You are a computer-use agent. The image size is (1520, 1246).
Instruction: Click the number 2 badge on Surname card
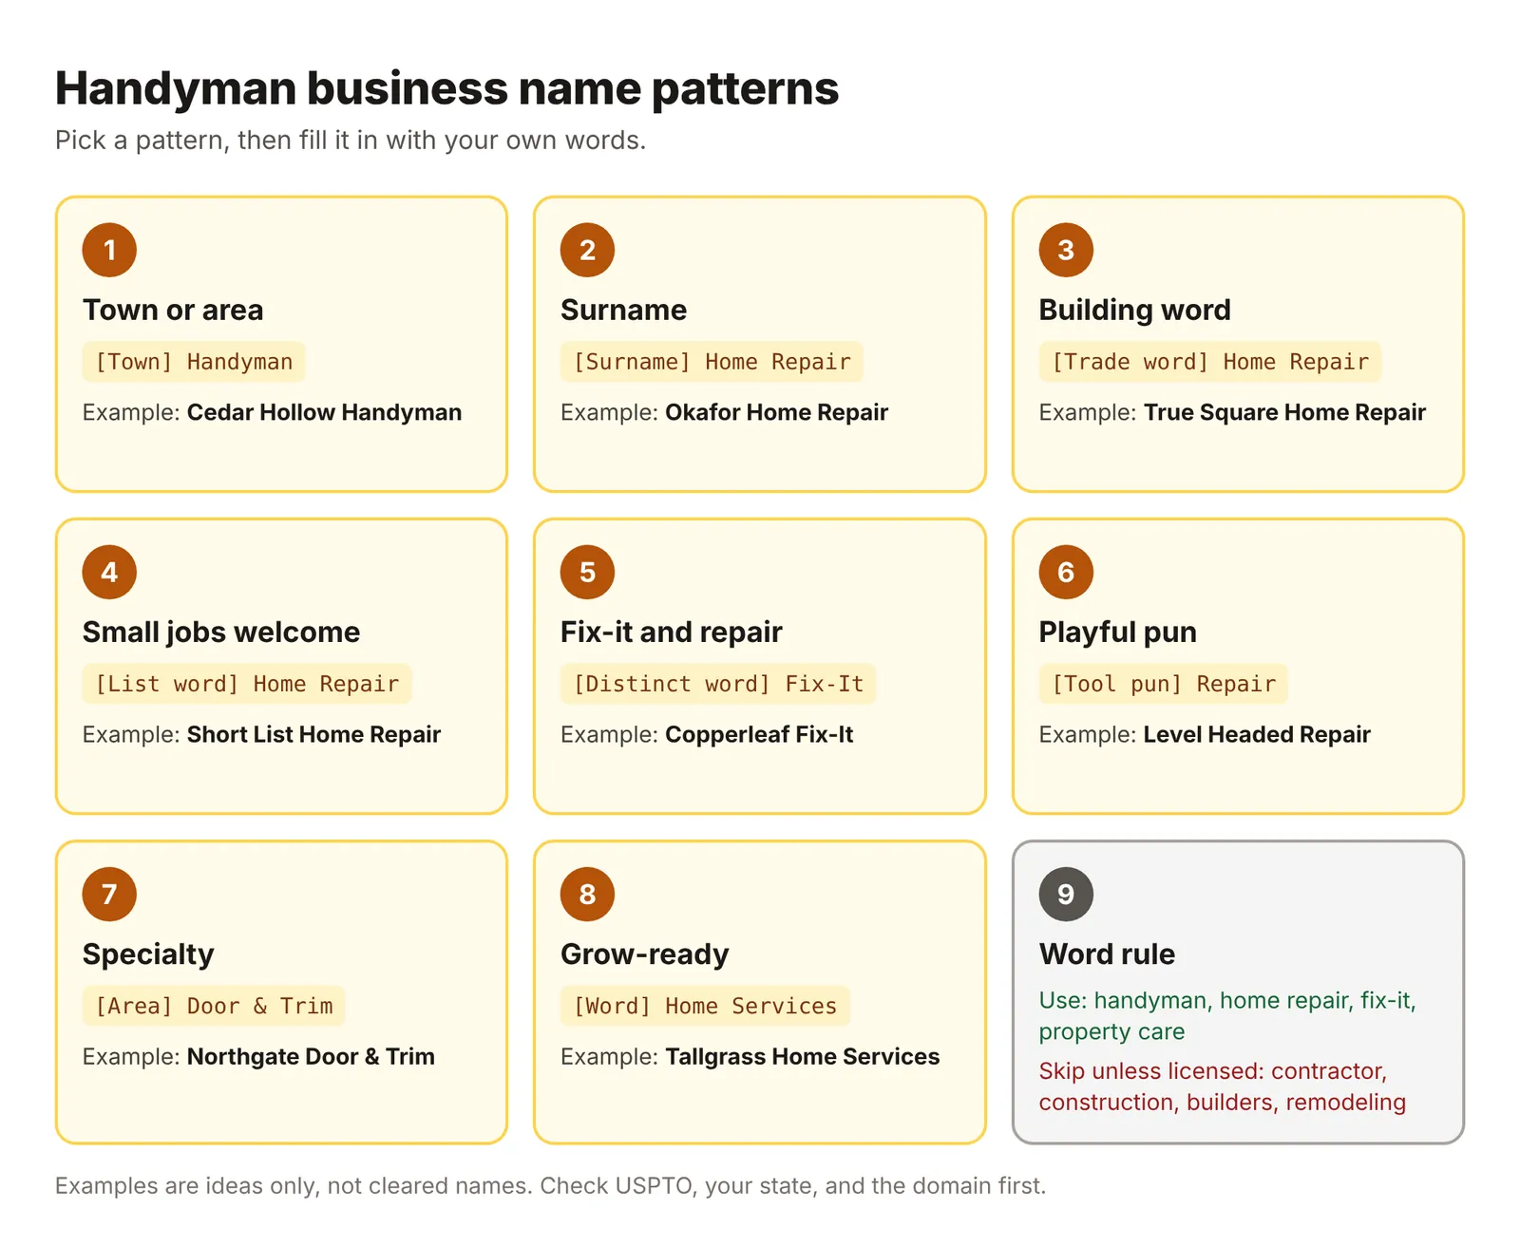pos(587,250)
